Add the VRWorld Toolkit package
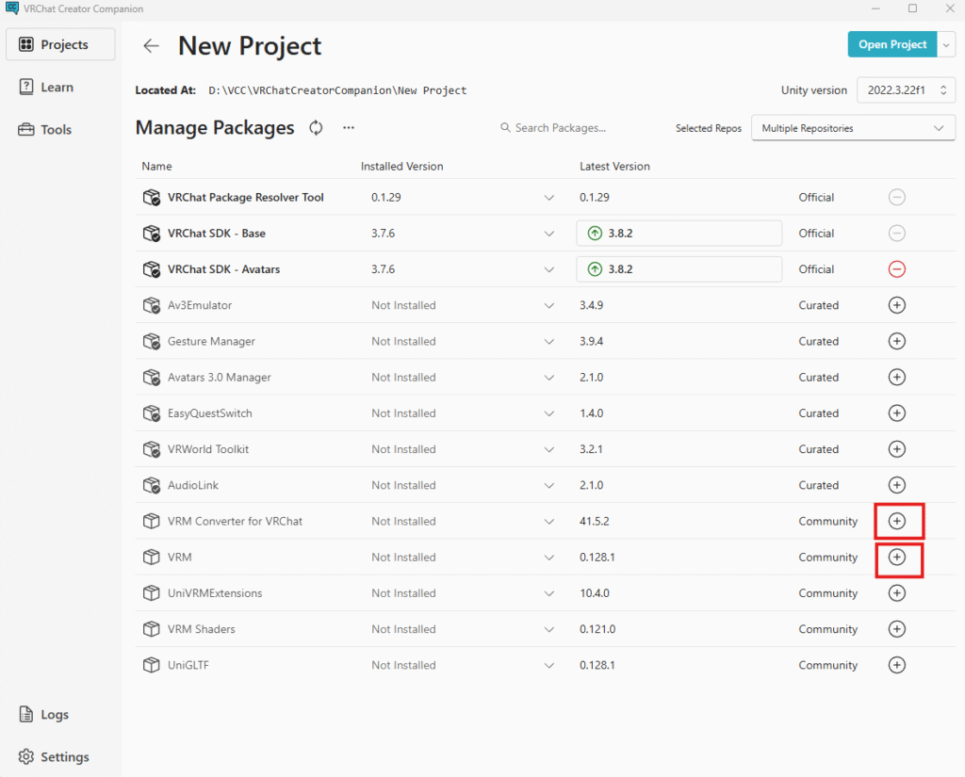This screenshot has width=965, height=777. coord(897,449)
